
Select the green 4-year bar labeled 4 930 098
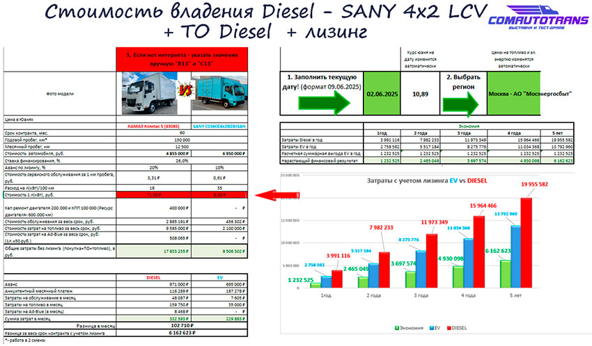tap(458, 277)
